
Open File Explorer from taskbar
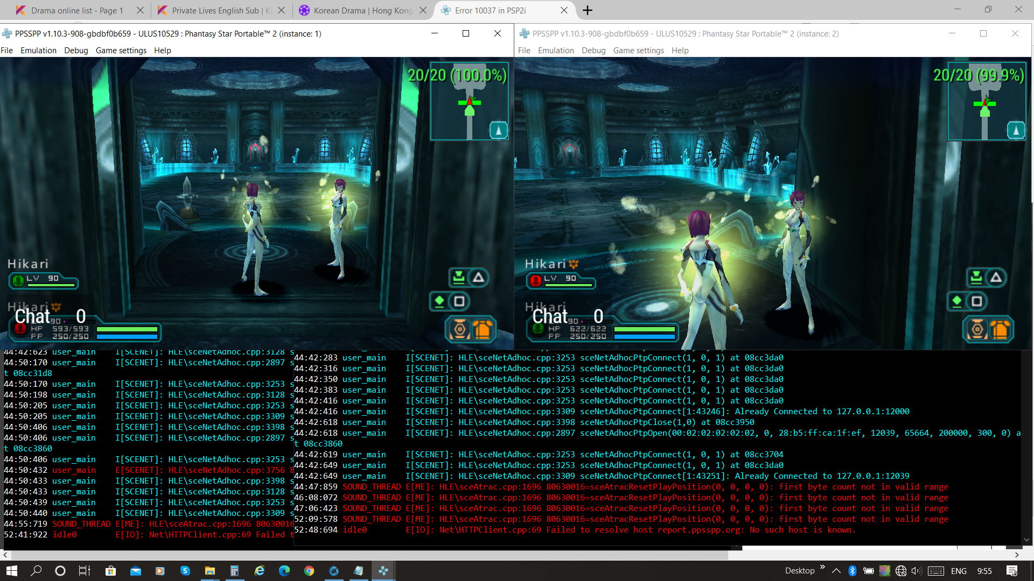[209, 571]
